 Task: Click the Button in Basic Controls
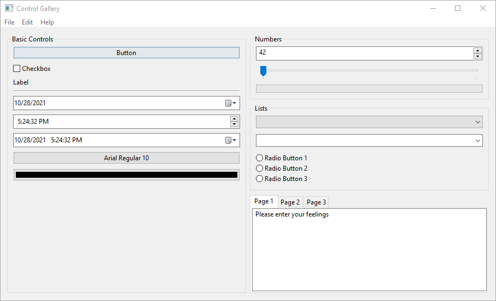pyautogui.click(x=126, y=53)
